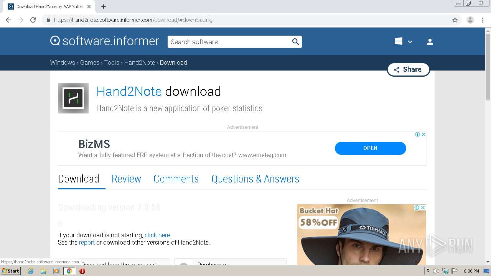Viewport: 491px width, 276px height.
Task: Open the Windows Start menu
Action: coord(10,271)
